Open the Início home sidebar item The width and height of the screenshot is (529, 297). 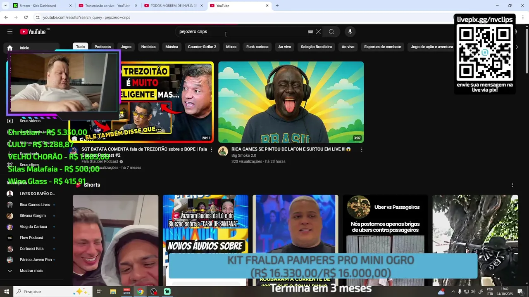(32, 48)
